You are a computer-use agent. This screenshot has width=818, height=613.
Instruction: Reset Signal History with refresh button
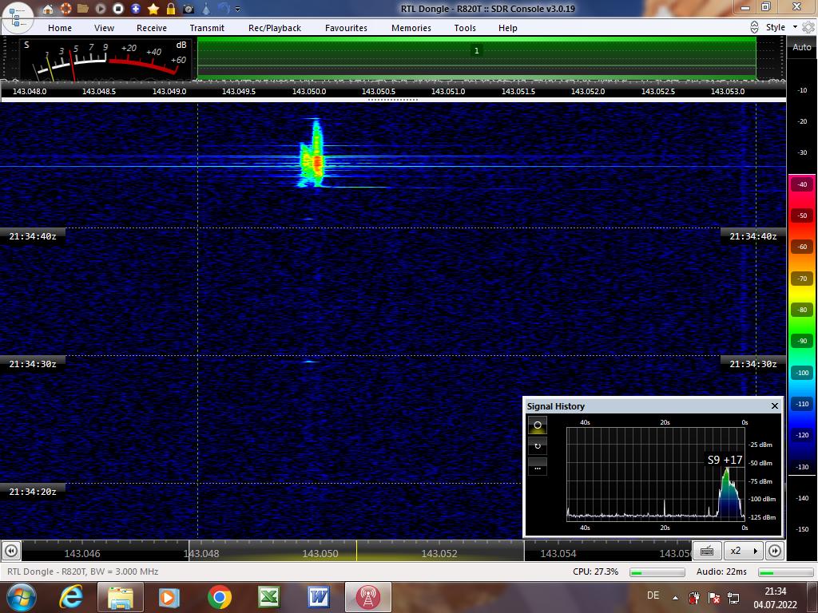coord(538,445)
